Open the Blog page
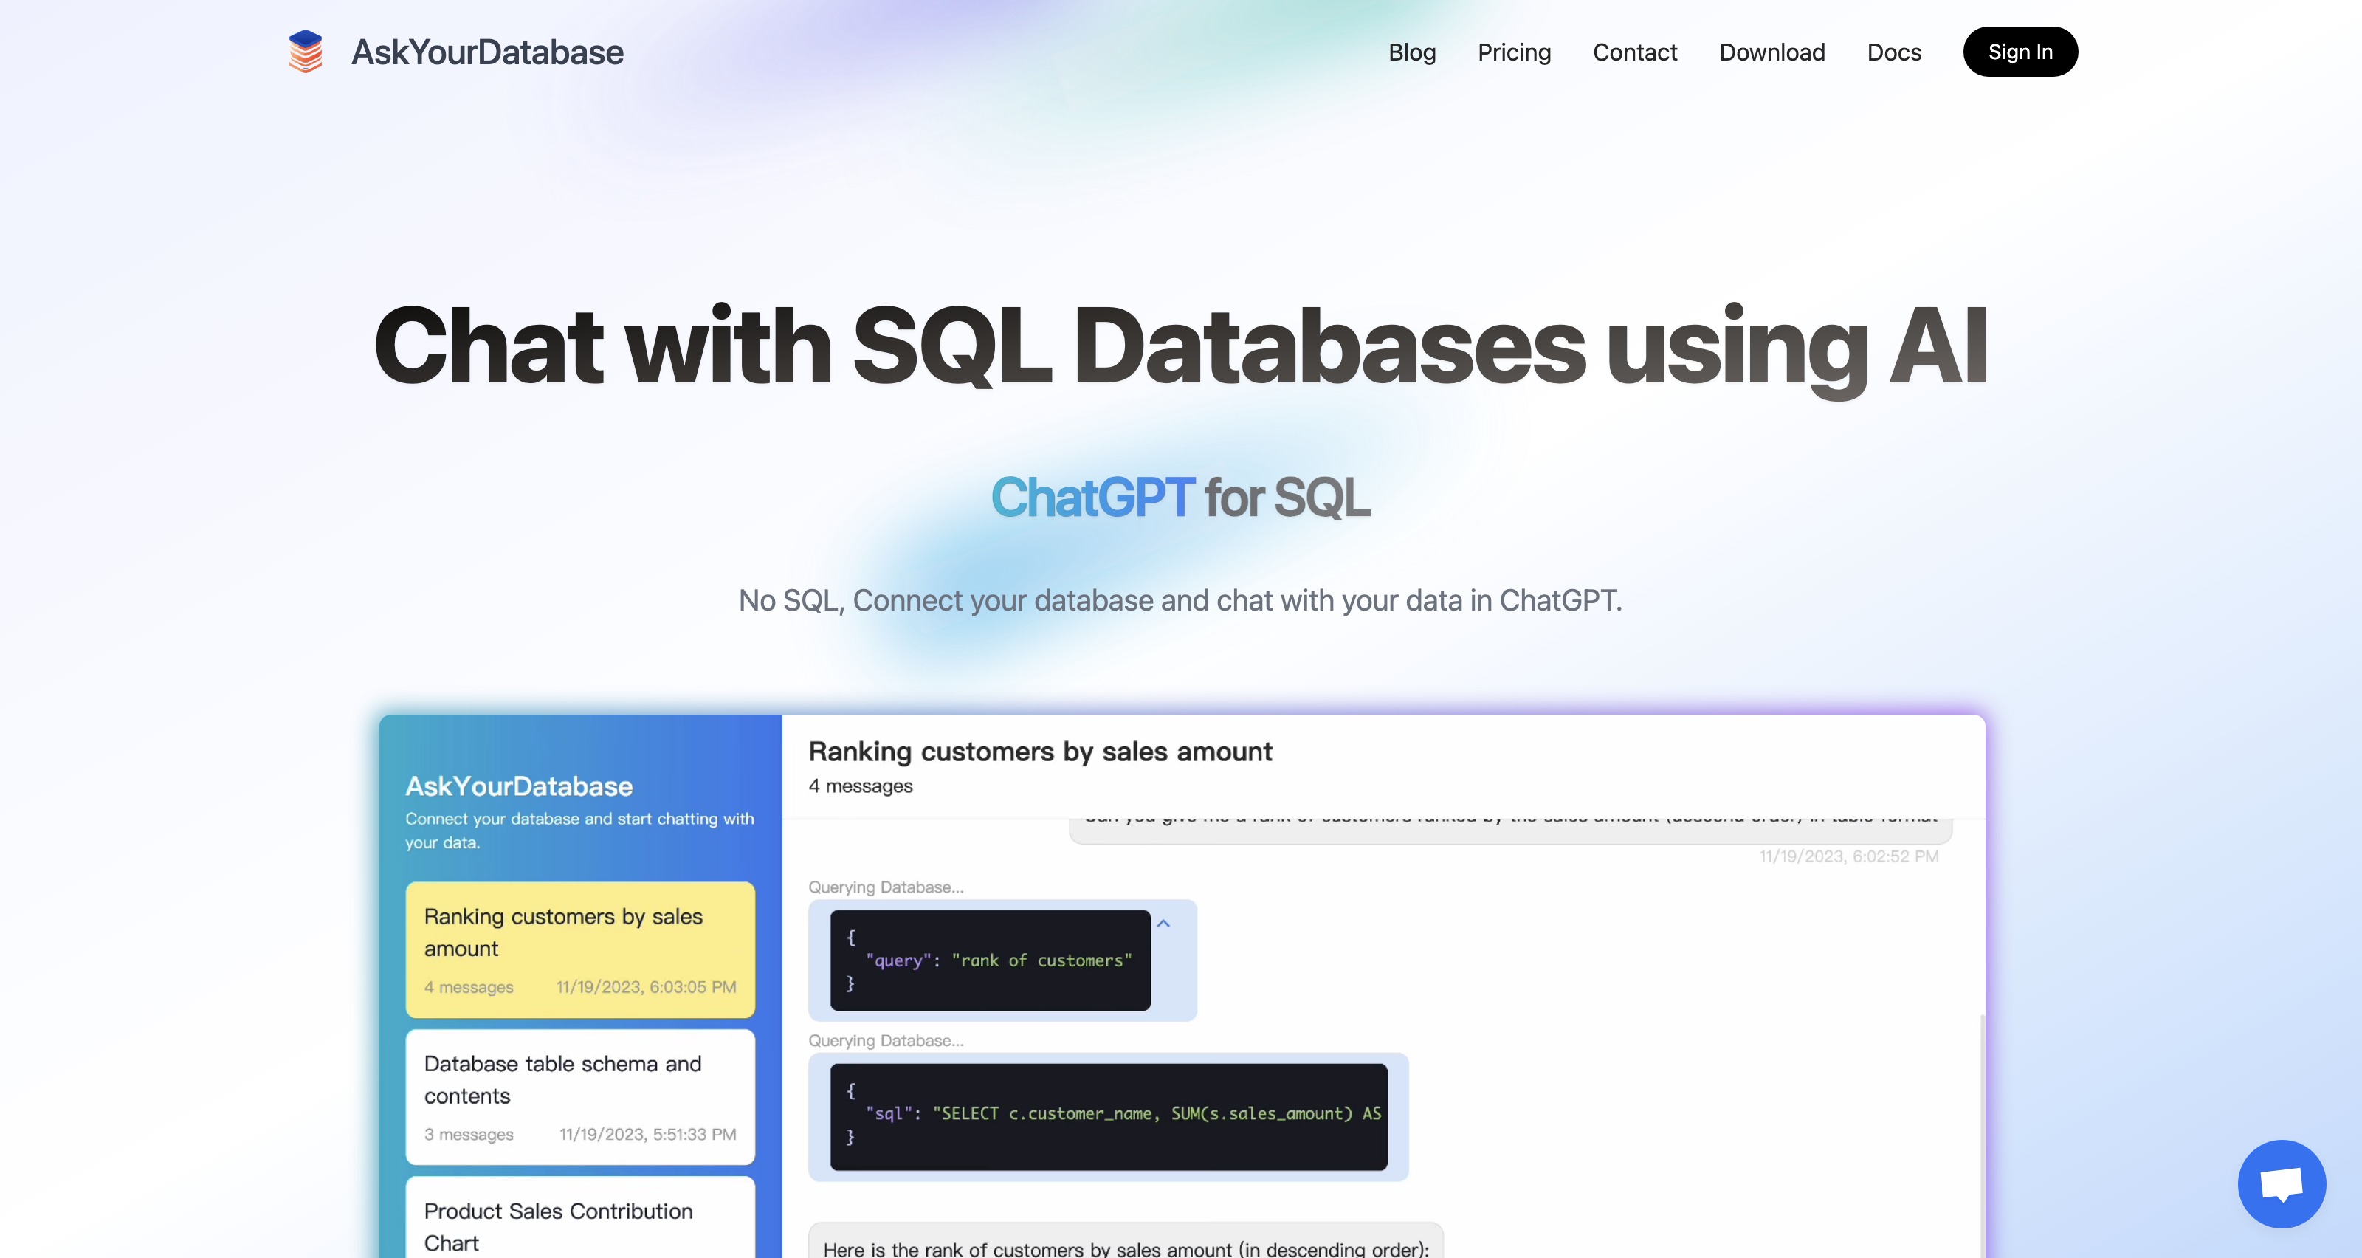Viewport: 2362px width, 1258px height. pos(1412,52)
